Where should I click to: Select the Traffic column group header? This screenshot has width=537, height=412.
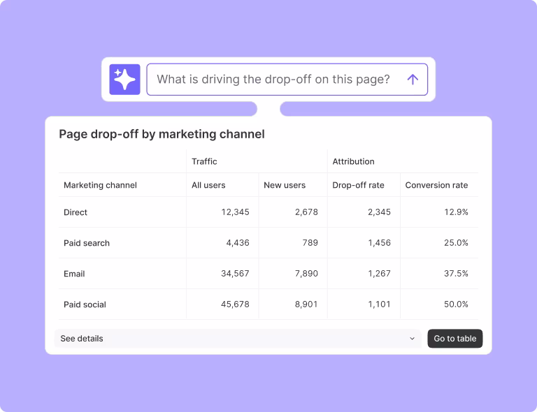[x=204, y=161]
